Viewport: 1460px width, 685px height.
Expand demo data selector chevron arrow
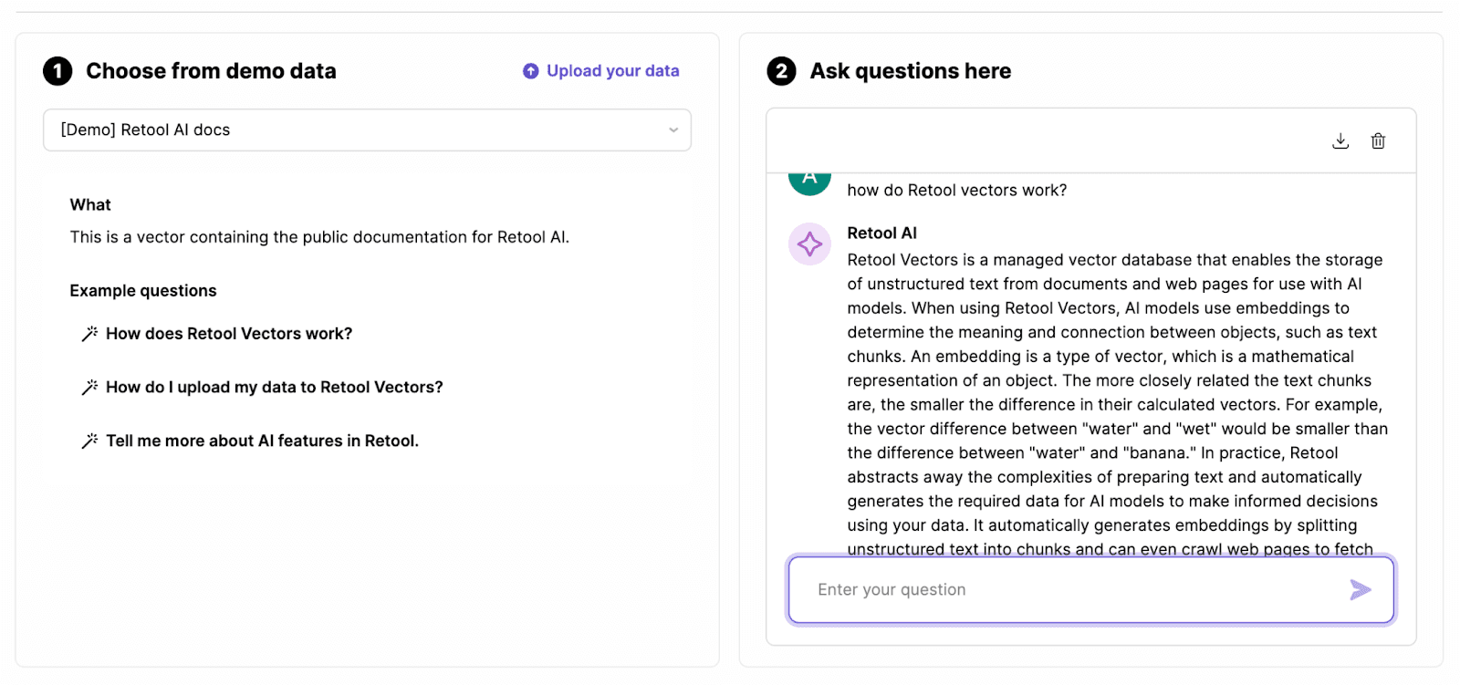click(x=673, y=130)
